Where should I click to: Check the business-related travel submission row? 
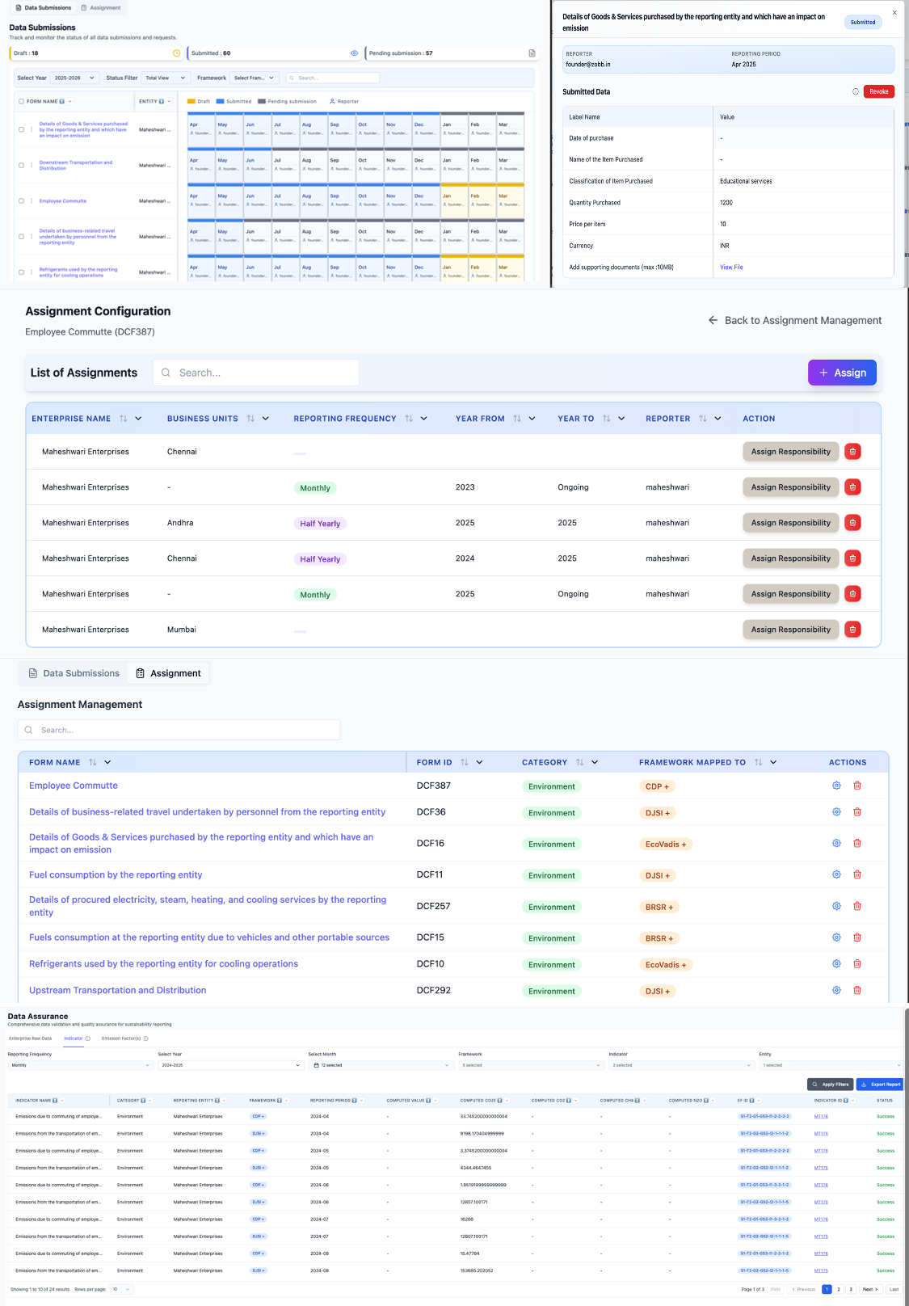tap(21, 236)
